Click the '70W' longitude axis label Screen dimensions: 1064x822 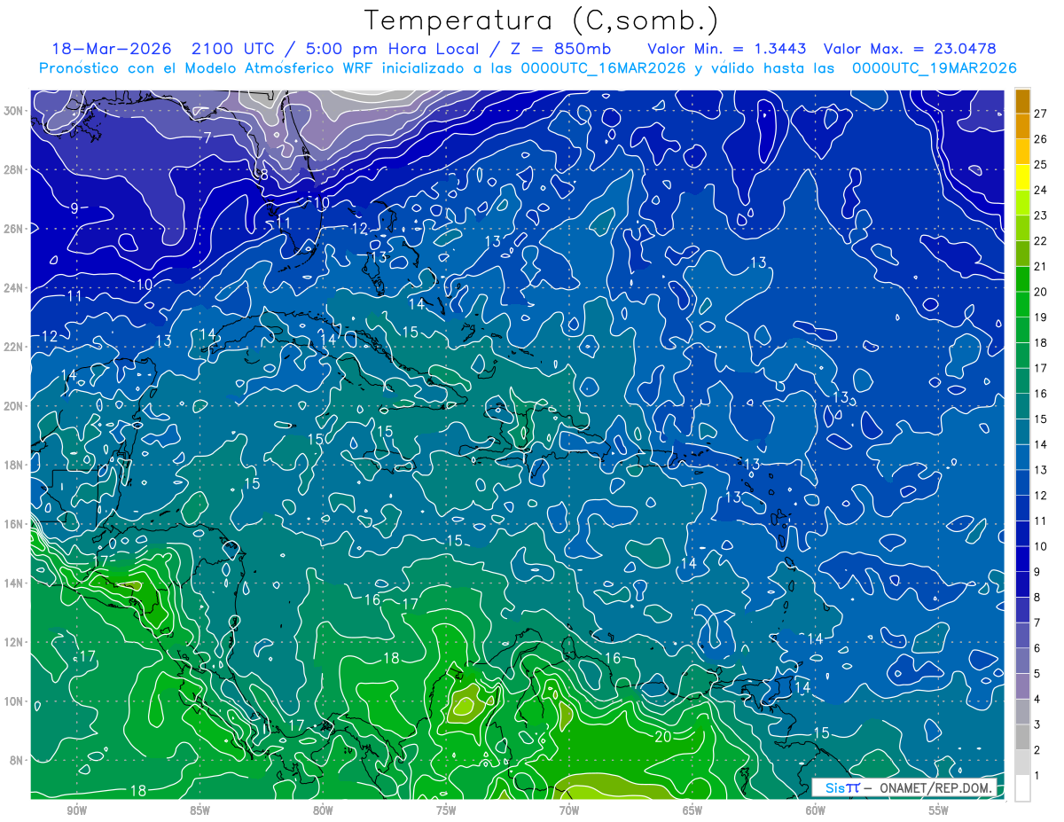coord(569,810)
